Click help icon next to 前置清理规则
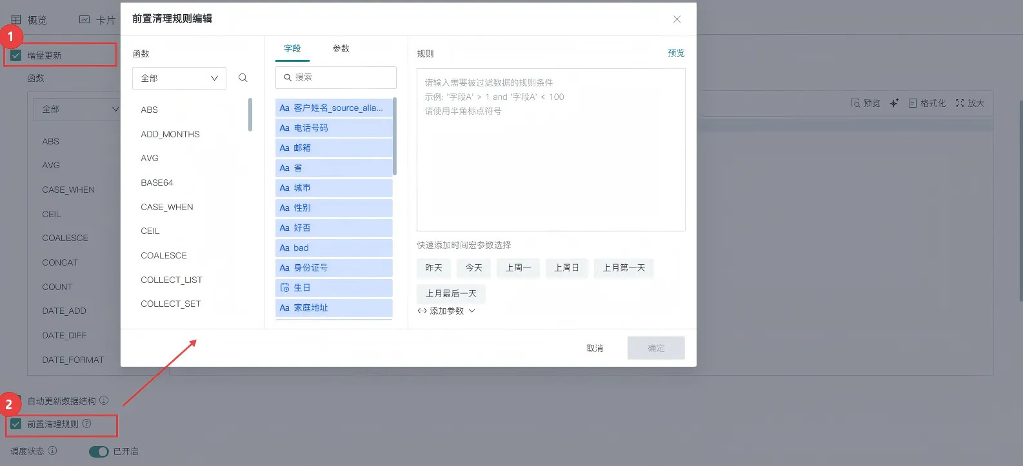 point(87,423)
